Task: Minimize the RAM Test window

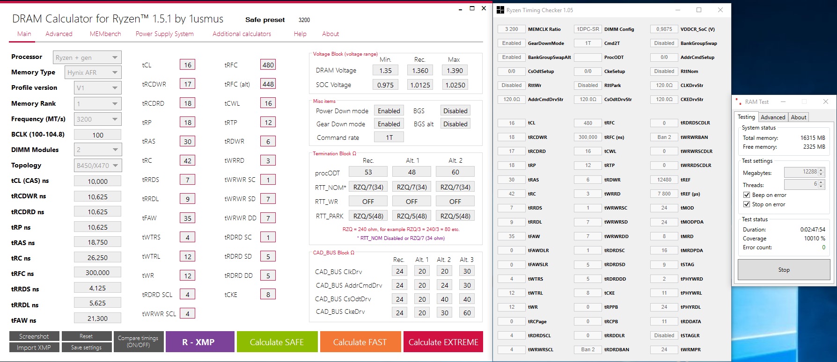Action: [x=783, y=101]
